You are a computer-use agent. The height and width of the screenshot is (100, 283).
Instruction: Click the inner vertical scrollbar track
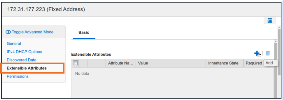pos(275,71)
